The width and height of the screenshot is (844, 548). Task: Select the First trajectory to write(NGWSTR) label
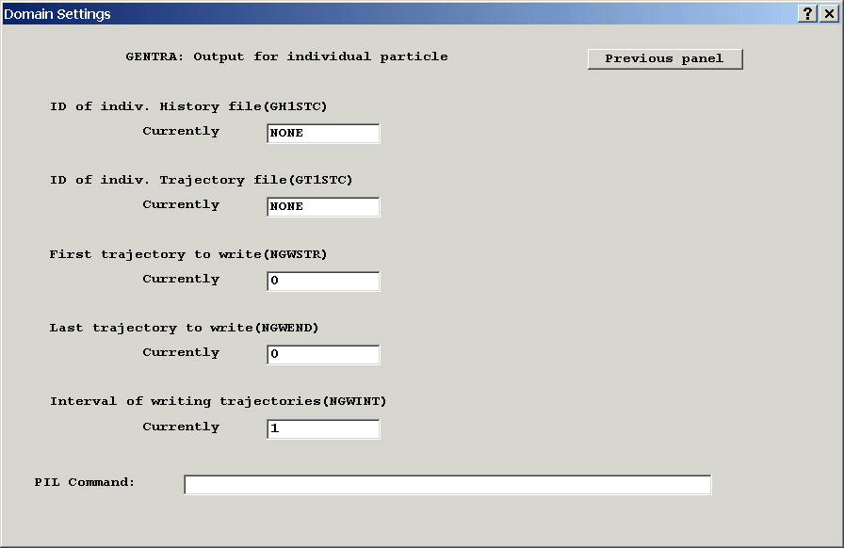point(188,254)
